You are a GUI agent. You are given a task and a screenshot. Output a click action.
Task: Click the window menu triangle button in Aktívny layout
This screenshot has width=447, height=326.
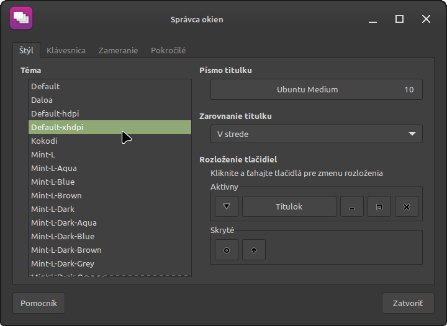pyautogui.click(x=227, y=206)
